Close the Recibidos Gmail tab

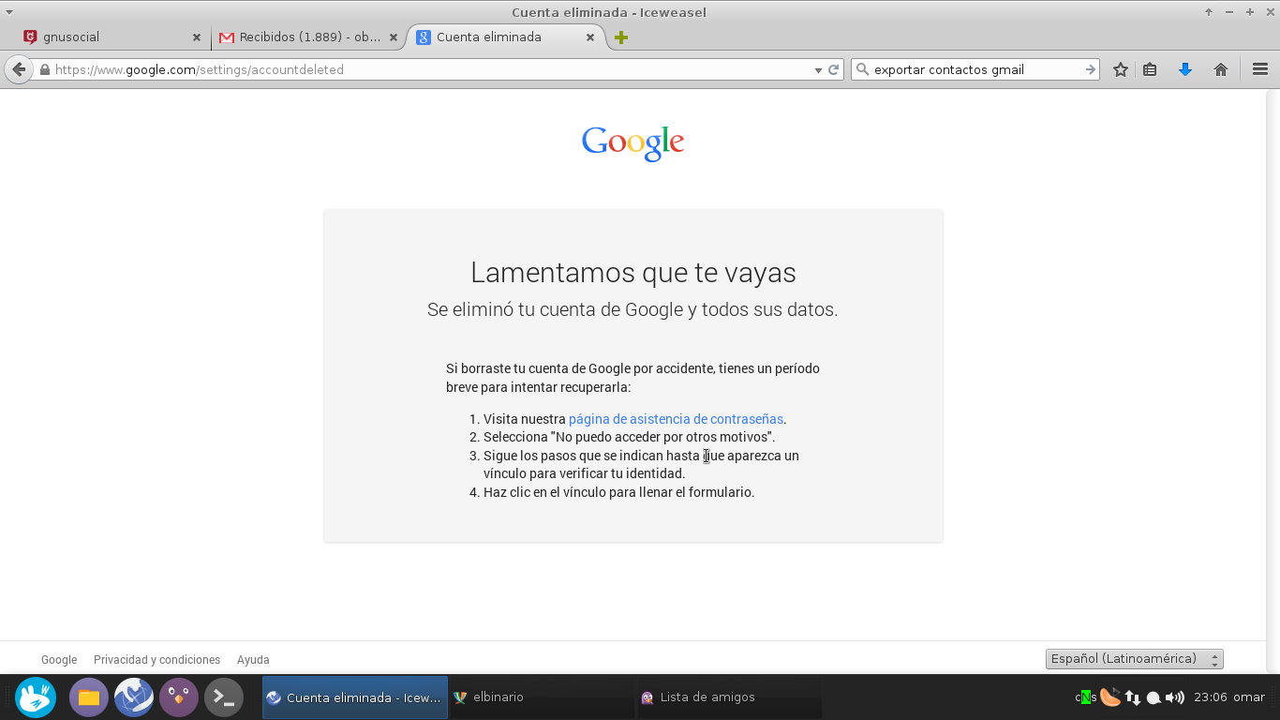[x=394, y=37]
